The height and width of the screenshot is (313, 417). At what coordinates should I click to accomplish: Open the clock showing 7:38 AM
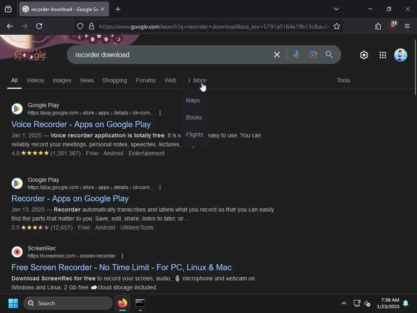tap(388, 303)
